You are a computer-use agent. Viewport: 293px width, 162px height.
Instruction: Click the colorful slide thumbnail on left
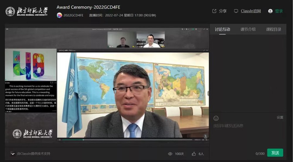click(31, 65)
